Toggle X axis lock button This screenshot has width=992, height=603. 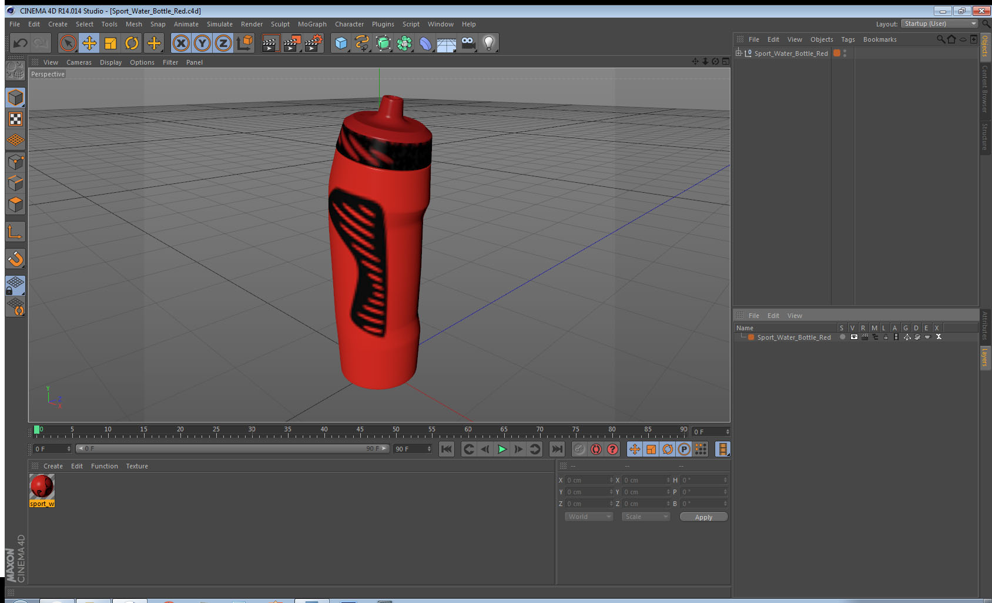point(181,43)
